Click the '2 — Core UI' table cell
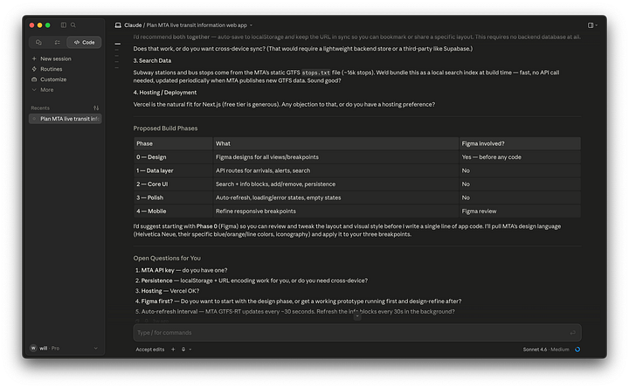Screen dimensions: 629x388 173,184
